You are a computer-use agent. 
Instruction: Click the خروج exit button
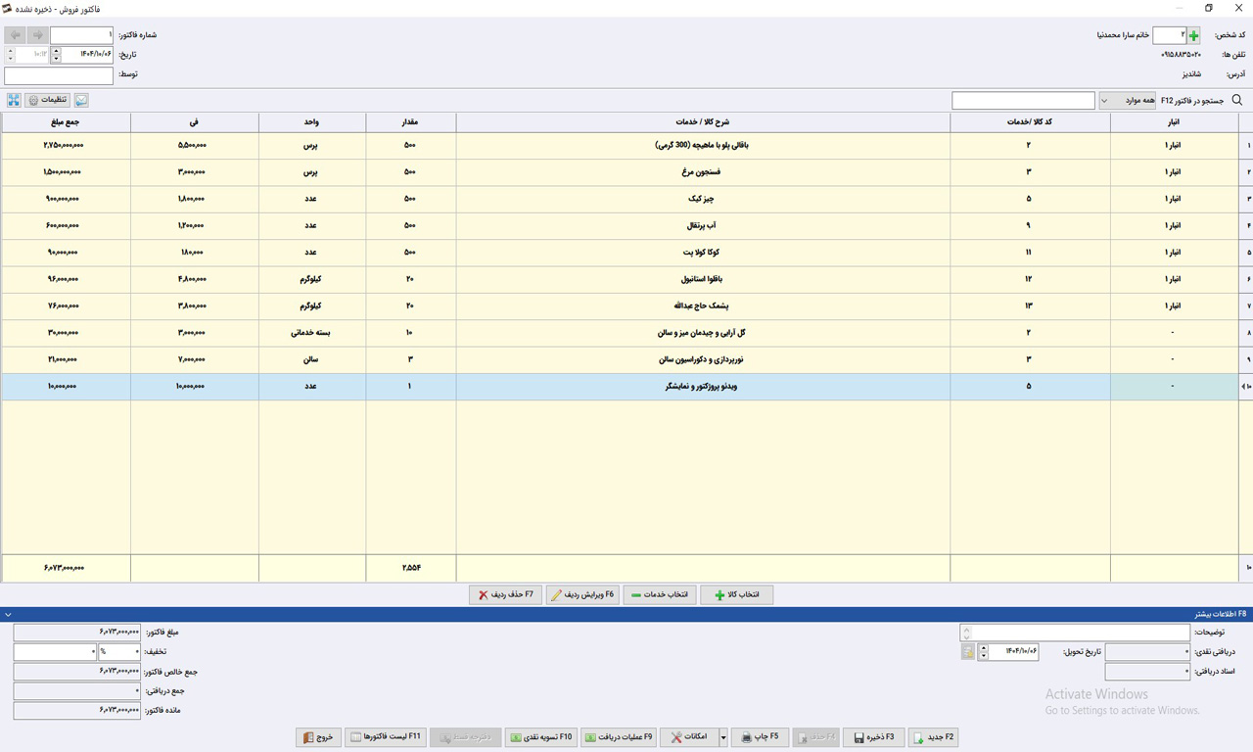[x=318, y=737]
